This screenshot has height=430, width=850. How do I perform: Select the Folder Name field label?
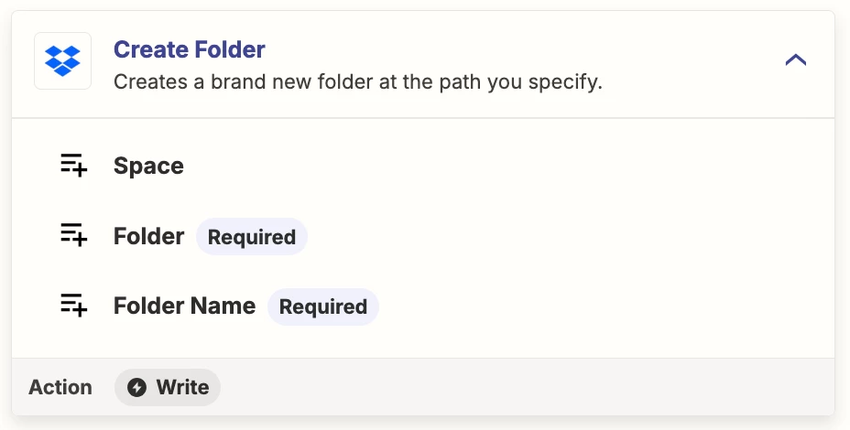point(184,306)
